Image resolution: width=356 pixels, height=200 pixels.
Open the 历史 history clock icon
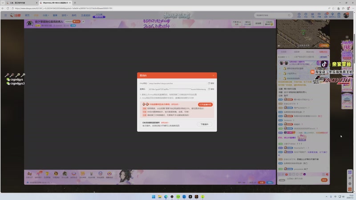pyautogui.click(x=299, y=15)
